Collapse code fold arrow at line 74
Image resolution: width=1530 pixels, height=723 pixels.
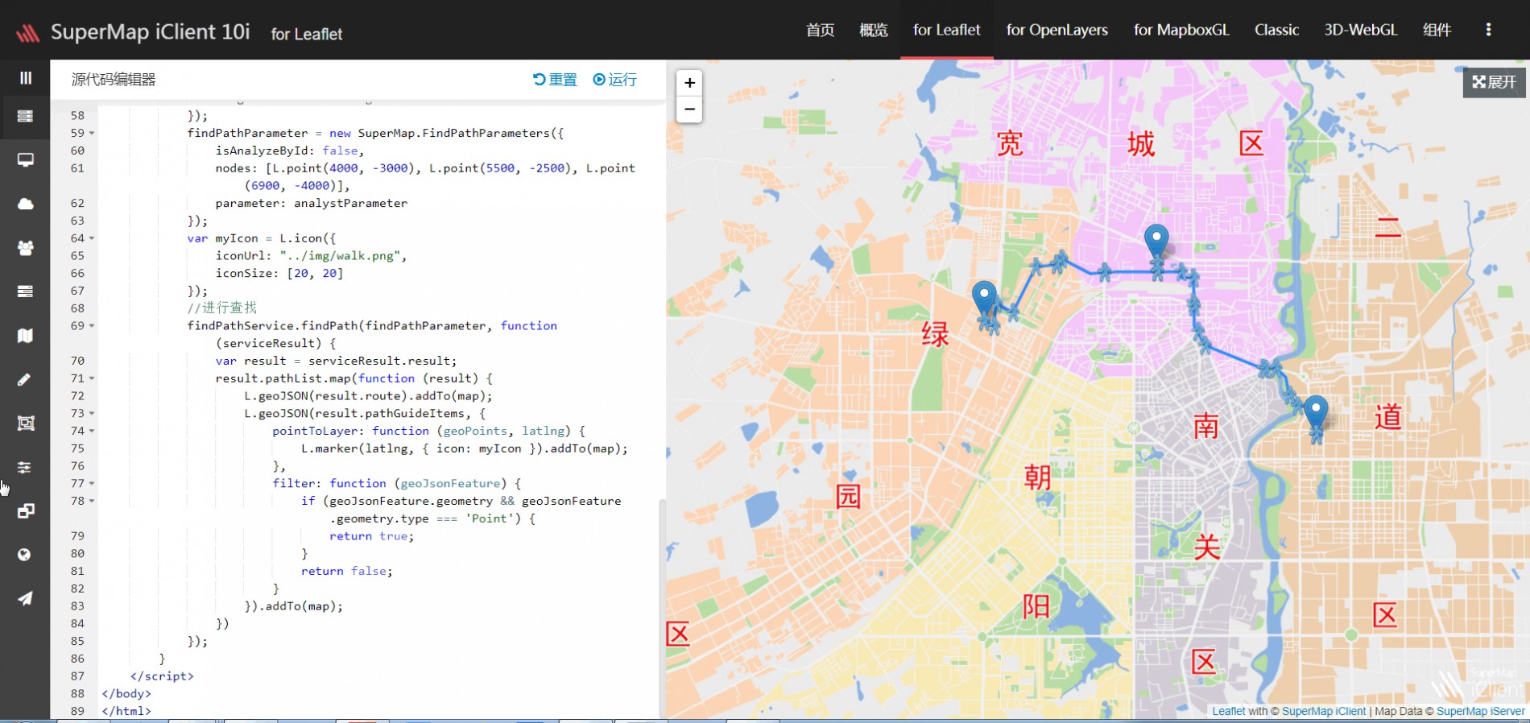click(92, 432)
